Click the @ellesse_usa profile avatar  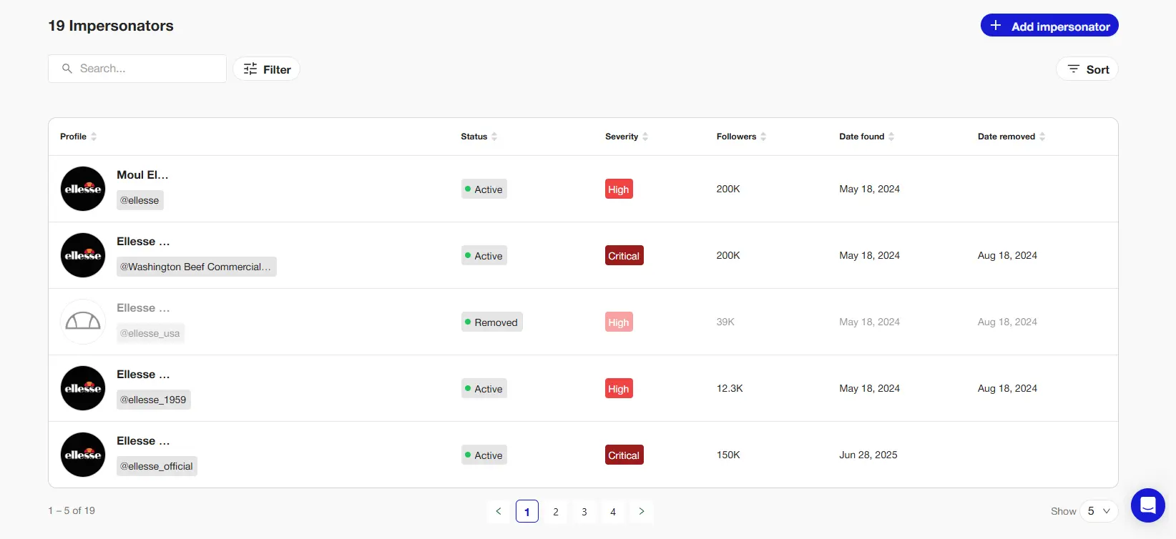click(83, 322)
